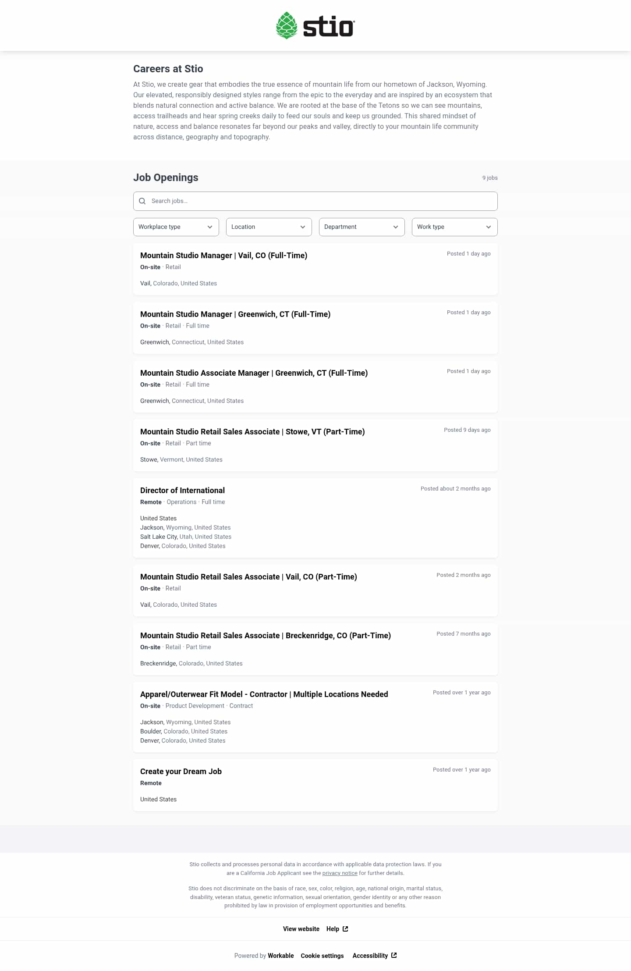Follow the privacy notice link
631x971 pixels.
(340, 873)
